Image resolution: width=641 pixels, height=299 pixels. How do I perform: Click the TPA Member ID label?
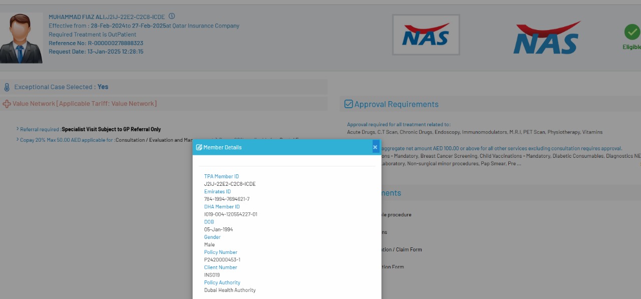(x=221, y=176)
